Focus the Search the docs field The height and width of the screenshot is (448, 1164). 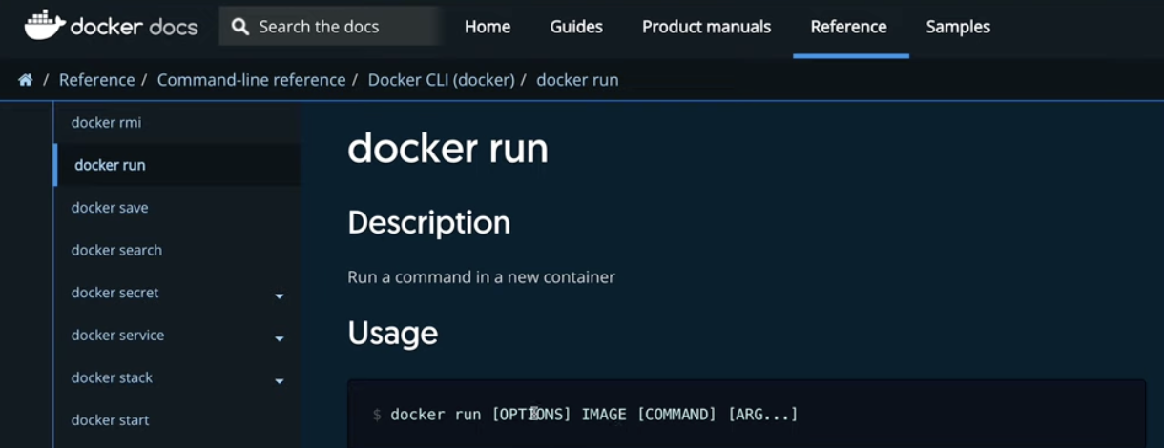(x=330, y=27)
